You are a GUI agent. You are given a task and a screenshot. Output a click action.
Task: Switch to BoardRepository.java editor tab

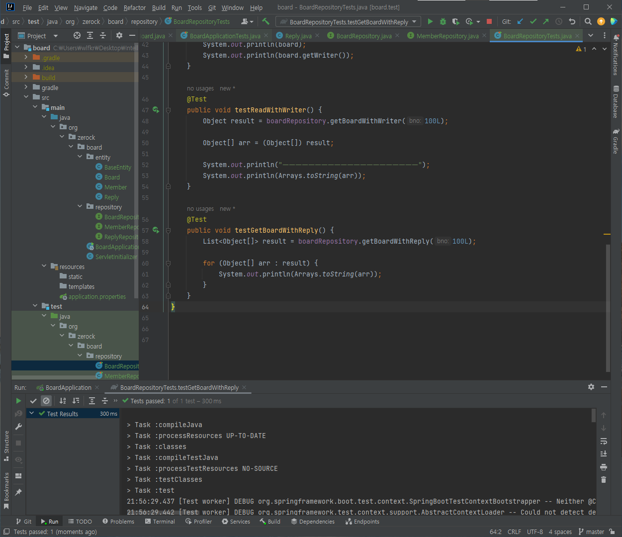[363, 36]
